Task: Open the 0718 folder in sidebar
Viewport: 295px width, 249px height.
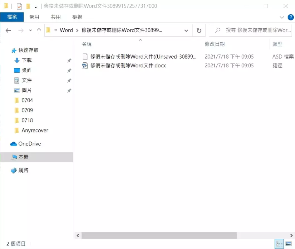Action: pyautogui.click(x=27, y=120)
